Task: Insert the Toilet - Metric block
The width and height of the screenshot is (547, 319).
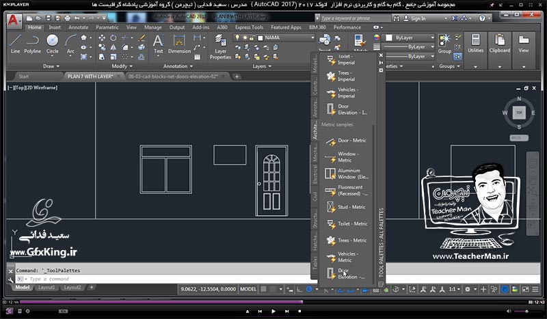Action: 347,224
